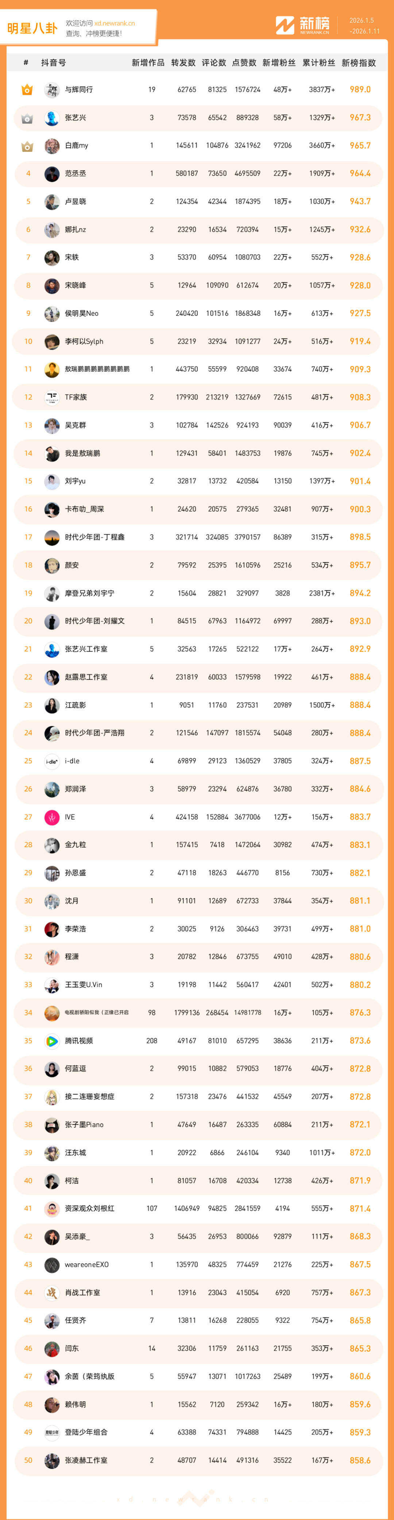Open the 时代少年团-丁程鑫 account name

[x=95, y=537]
